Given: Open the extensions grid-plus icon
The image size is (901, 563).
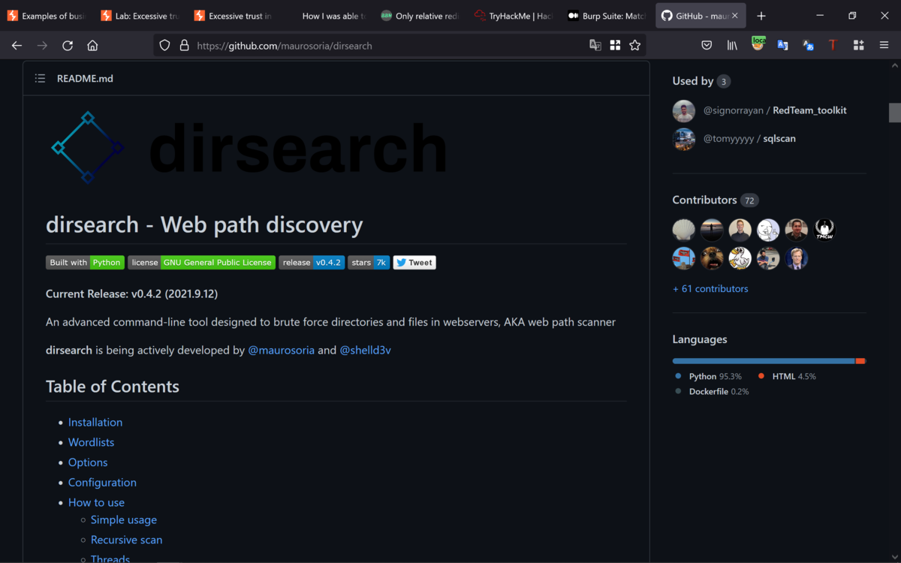Looking at the screenshot, I should click(x=859, y=45).
